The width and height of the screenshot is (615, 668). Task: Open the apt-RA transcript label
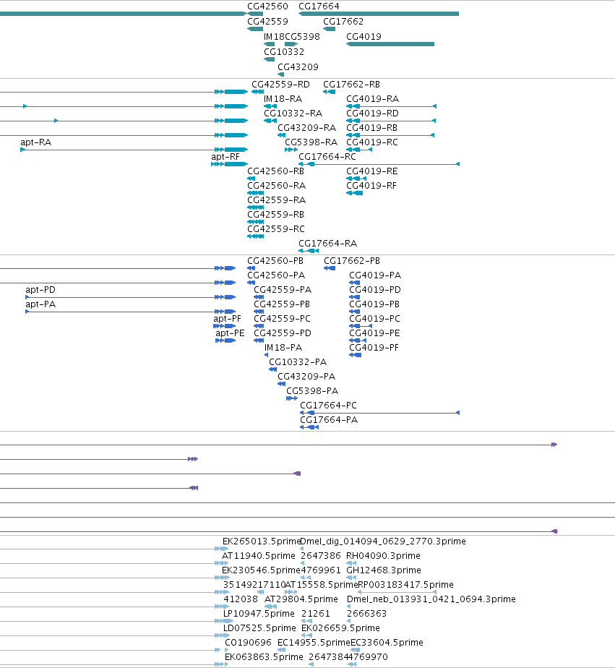[36, 142]
